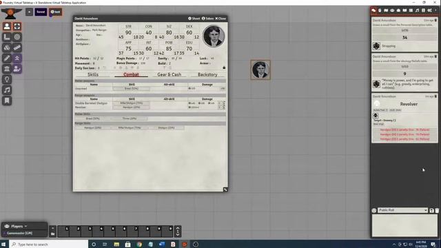Screen dimensions: 441x248
Task: Delete the Strapping roll chat message
Action: (x=436, y=20)
